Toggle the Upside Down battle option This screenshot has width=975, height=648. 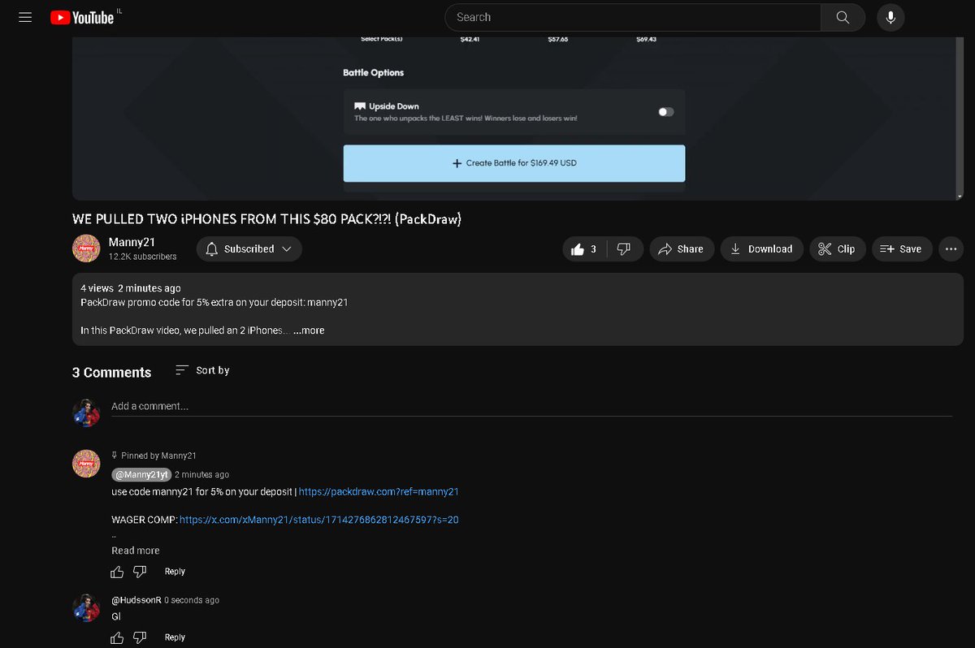666,112
